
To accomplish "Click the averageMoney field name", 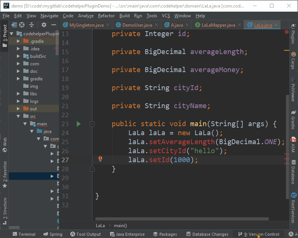I will click(215, 70).
